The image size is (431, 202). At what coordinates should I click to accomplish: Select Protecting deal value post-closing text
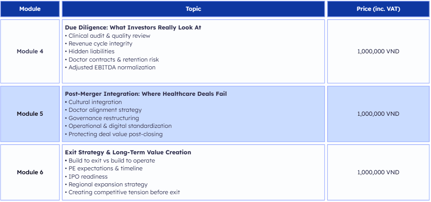tap(115, 134)
